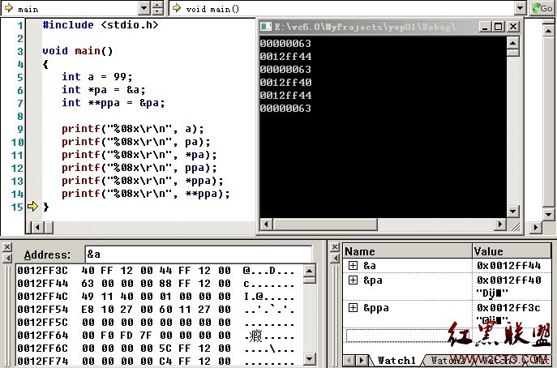Close the memory panel with X

click(x=7, y=247)
